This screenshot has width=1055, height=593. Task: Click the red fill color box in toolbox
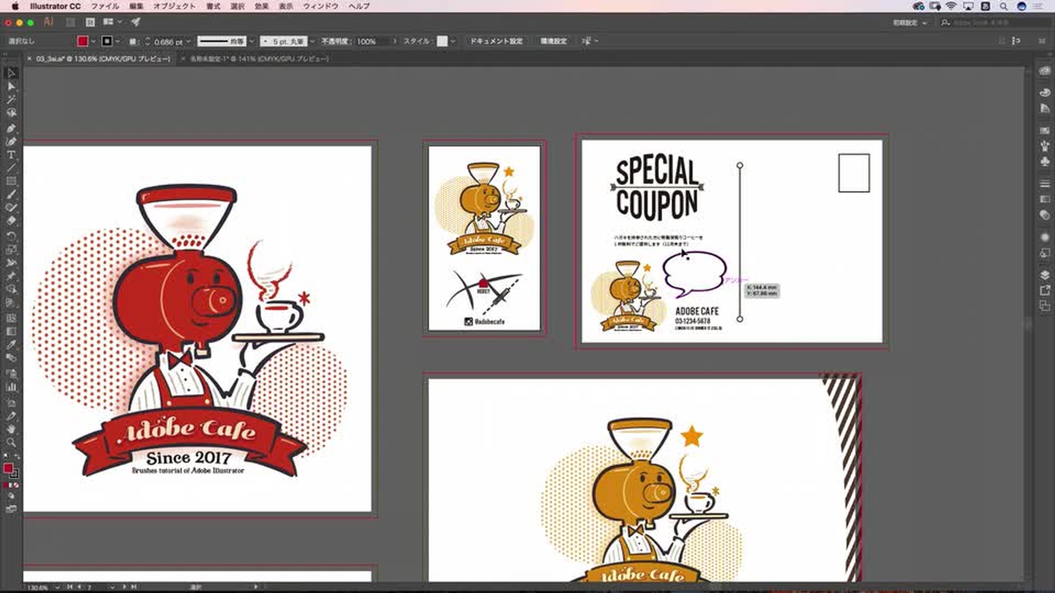pyautogui.click(x=8, y=468)
